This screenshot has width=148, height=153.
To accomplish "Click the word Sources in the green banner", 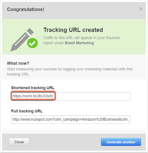I will [113, 38].
